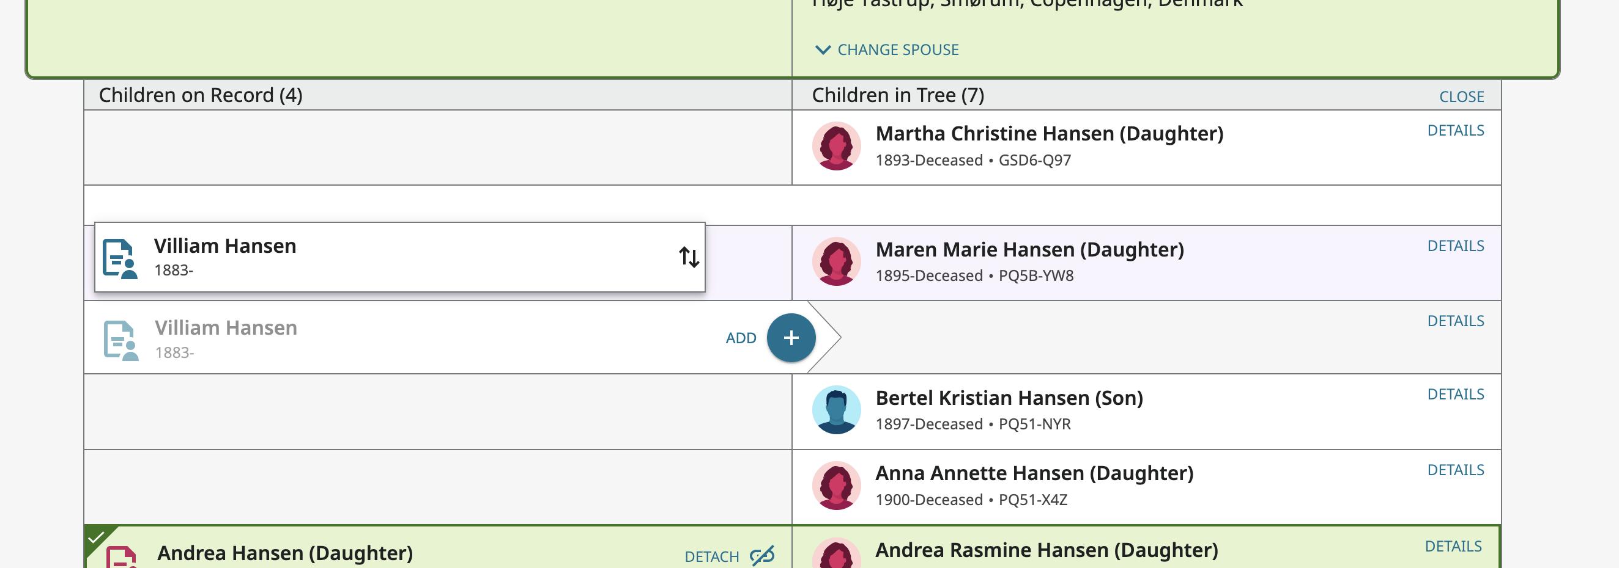Open DETAILS for Anna Annette Hansen
Viewport: 1619px width, 568px height.
(1456, 469)
